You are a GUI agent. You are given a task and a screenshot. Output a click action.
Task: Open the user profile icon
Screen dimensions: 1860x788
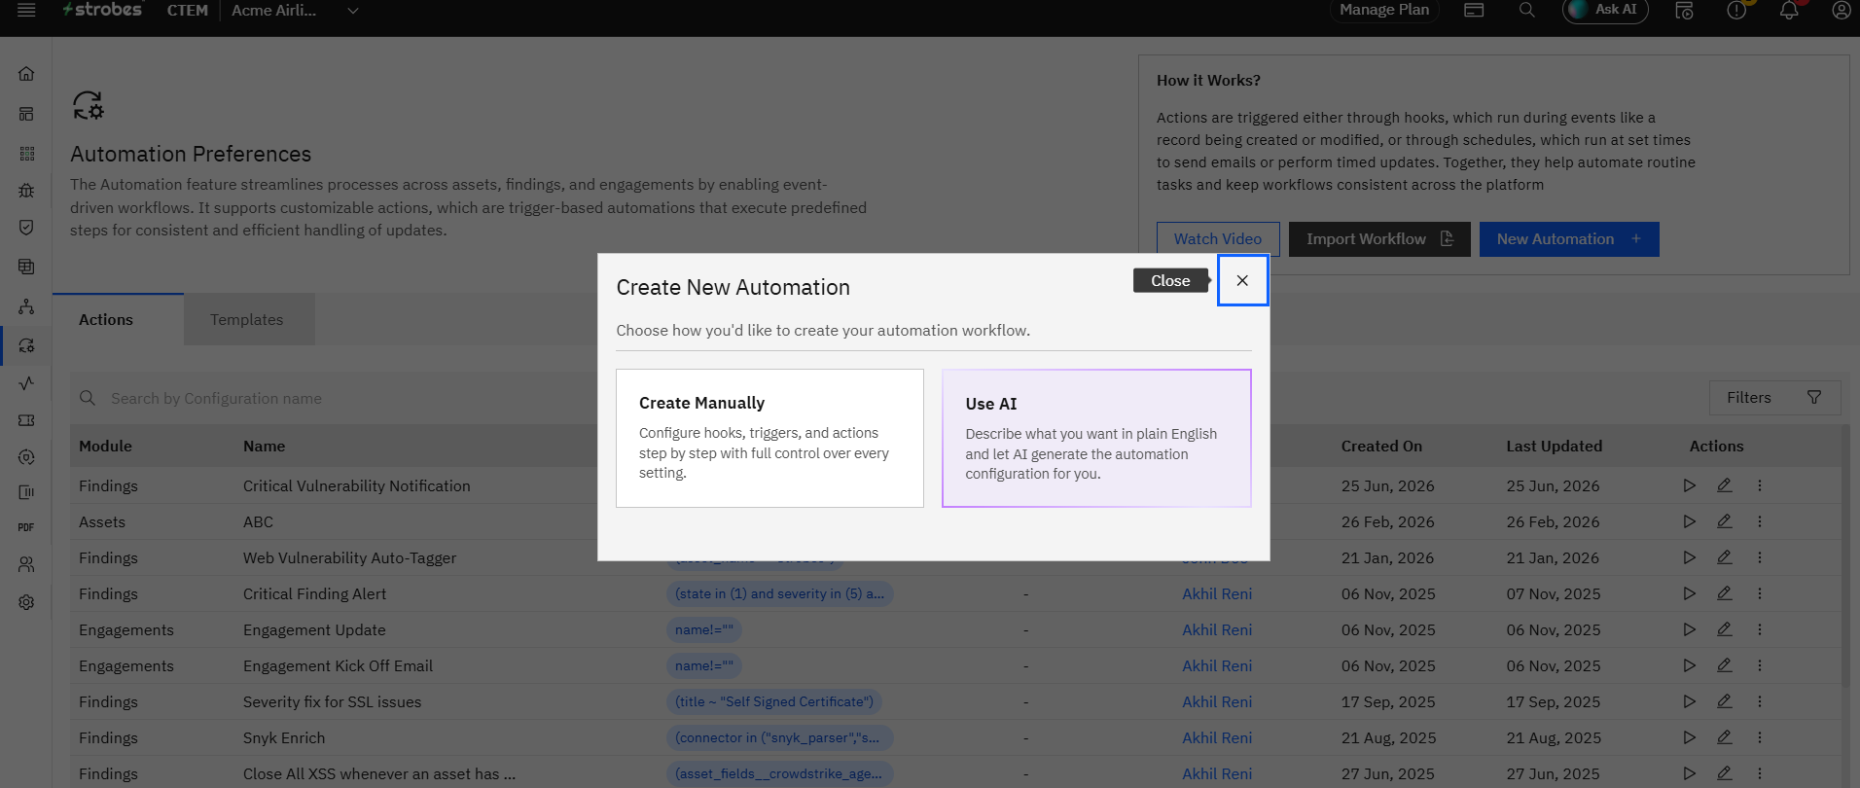[x=1841, y=10]
